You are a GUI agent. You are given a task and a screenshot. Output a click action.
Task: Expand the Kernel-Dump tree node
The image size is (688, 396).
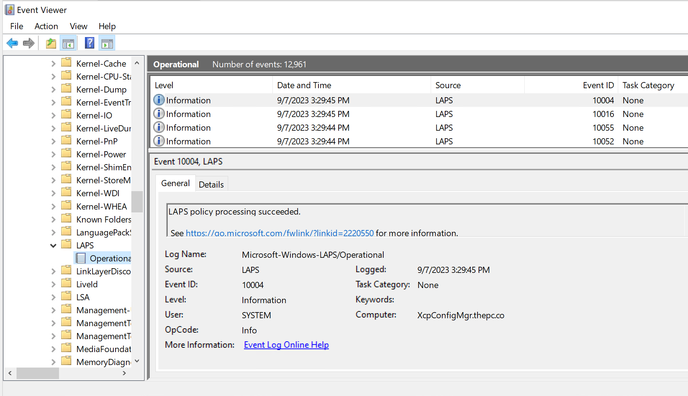[53, 90]
